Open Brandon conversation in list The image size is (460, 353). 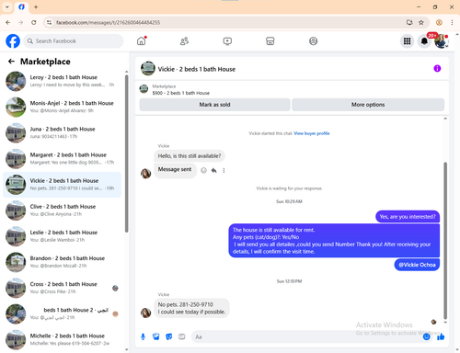62,262
